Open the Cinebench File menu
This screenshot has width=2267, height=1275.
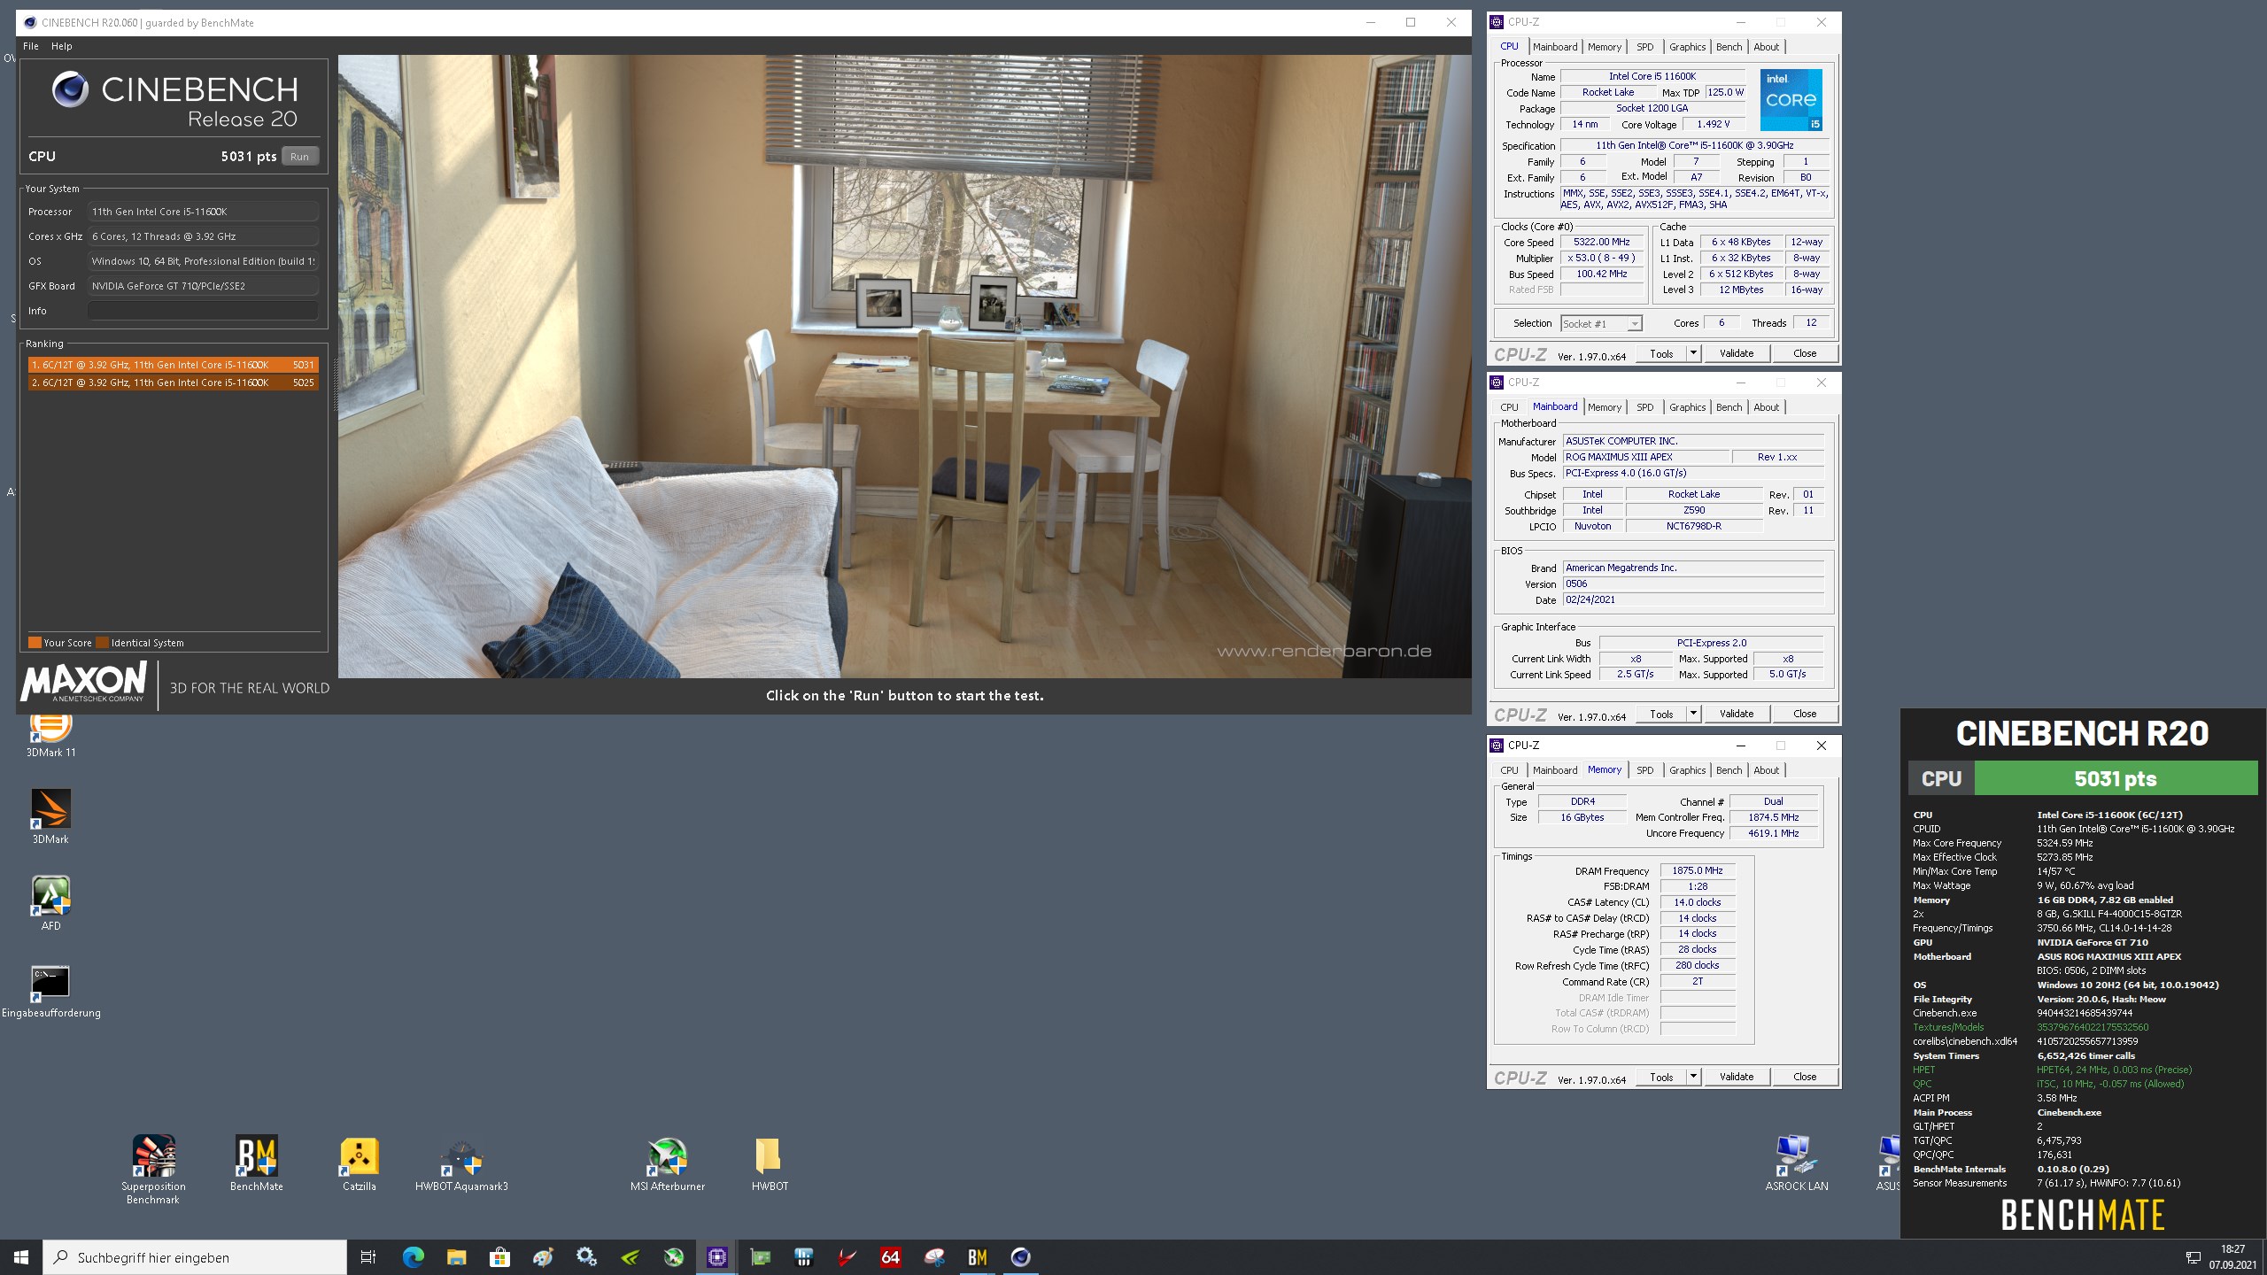pyautogui.click(x=31, y=46)
